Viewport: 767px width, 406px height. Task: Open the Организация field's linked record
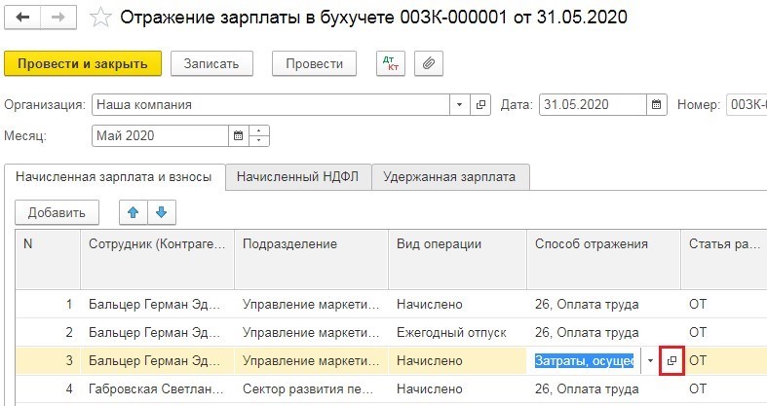tap(481, 105)
